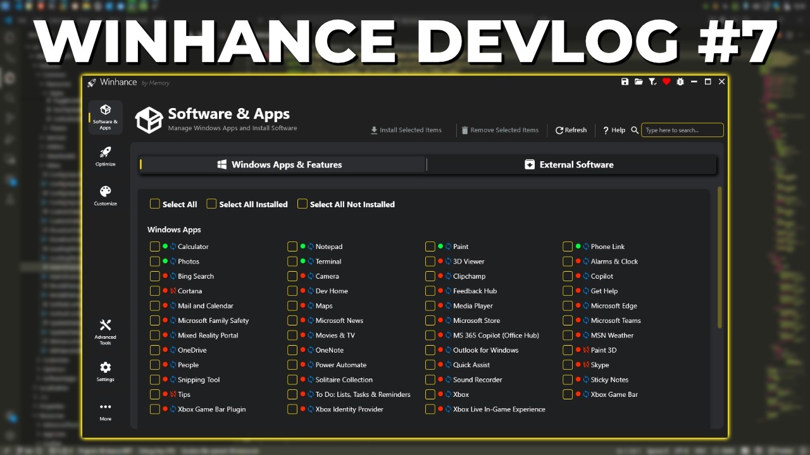Check Select All Not Installed checkbox
Viewport: 810px width, 455px height.
click(x=302, y=204)
